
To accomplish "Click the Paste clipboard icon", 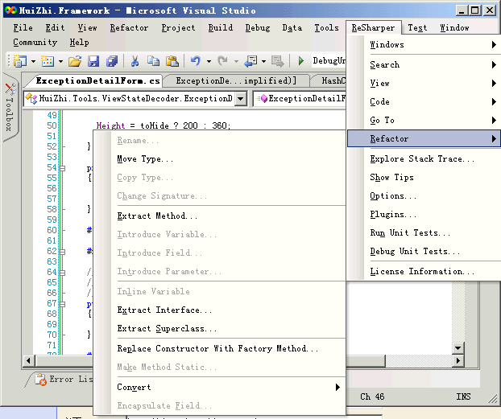I will 172,61.
